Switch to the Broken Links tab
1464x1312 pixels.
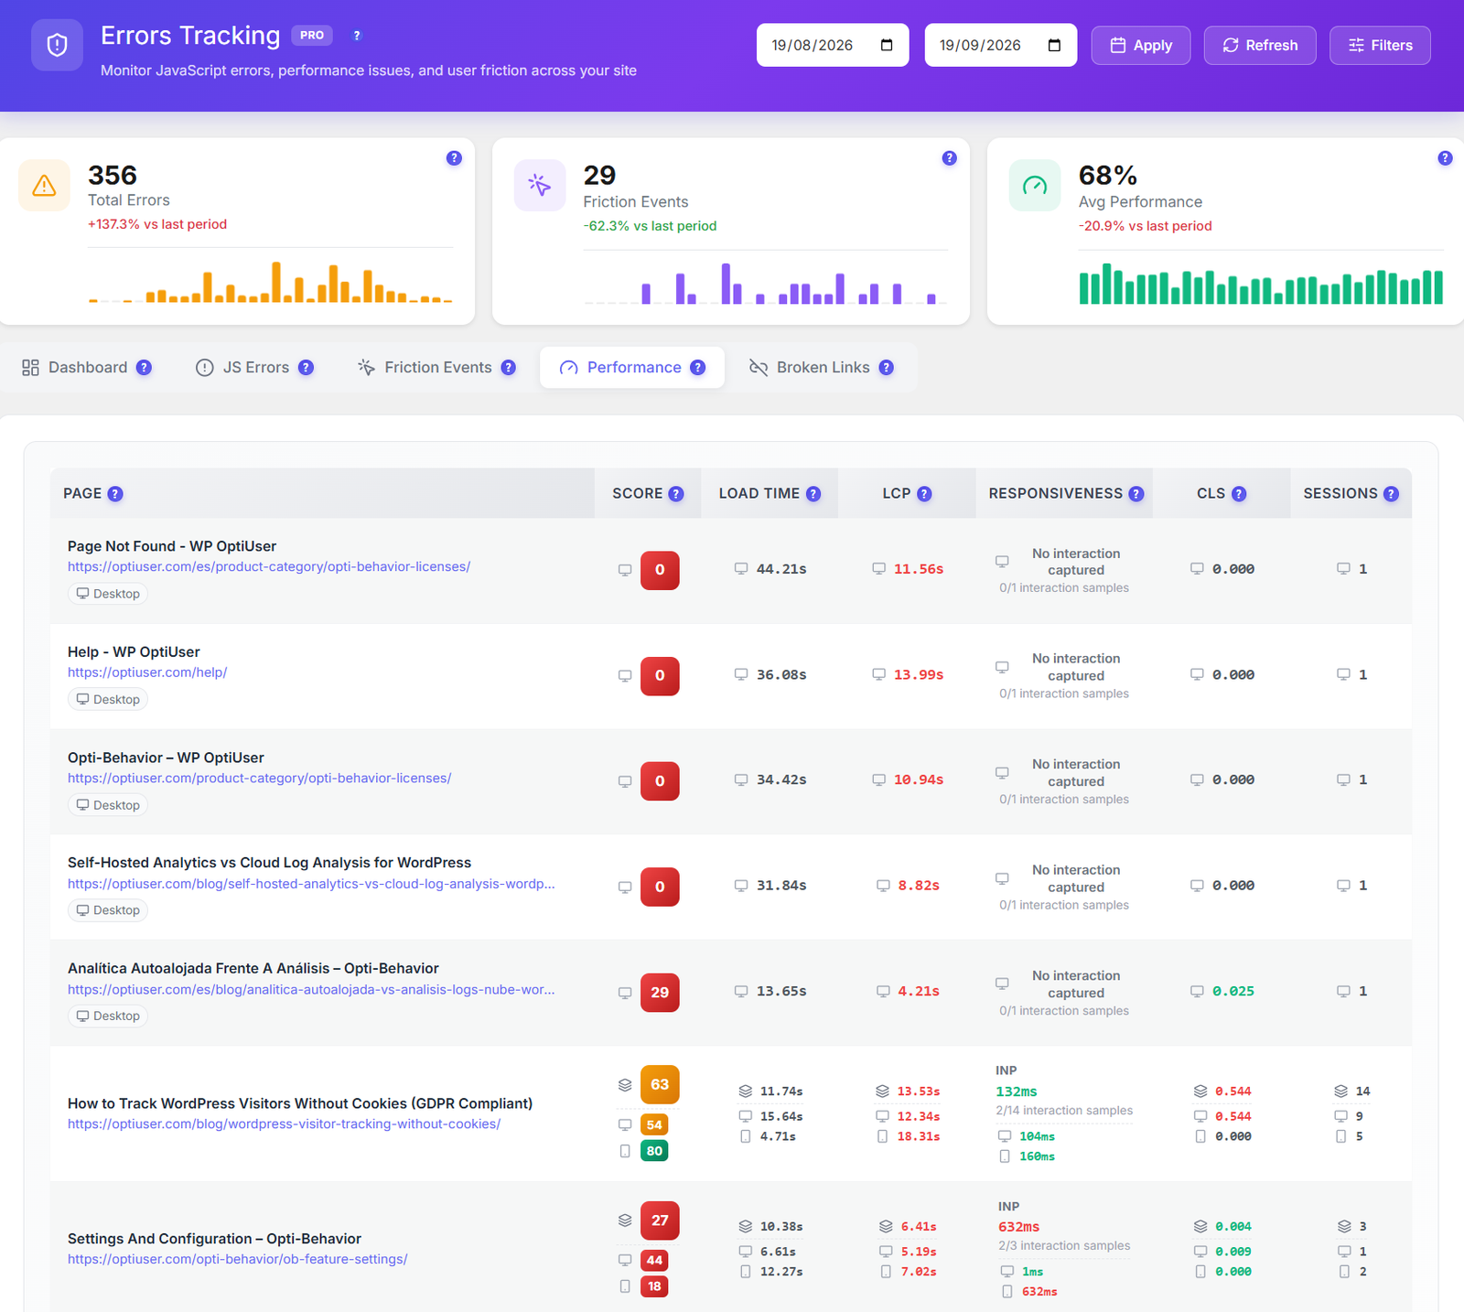pyautogui.click(x=822, y=368)
